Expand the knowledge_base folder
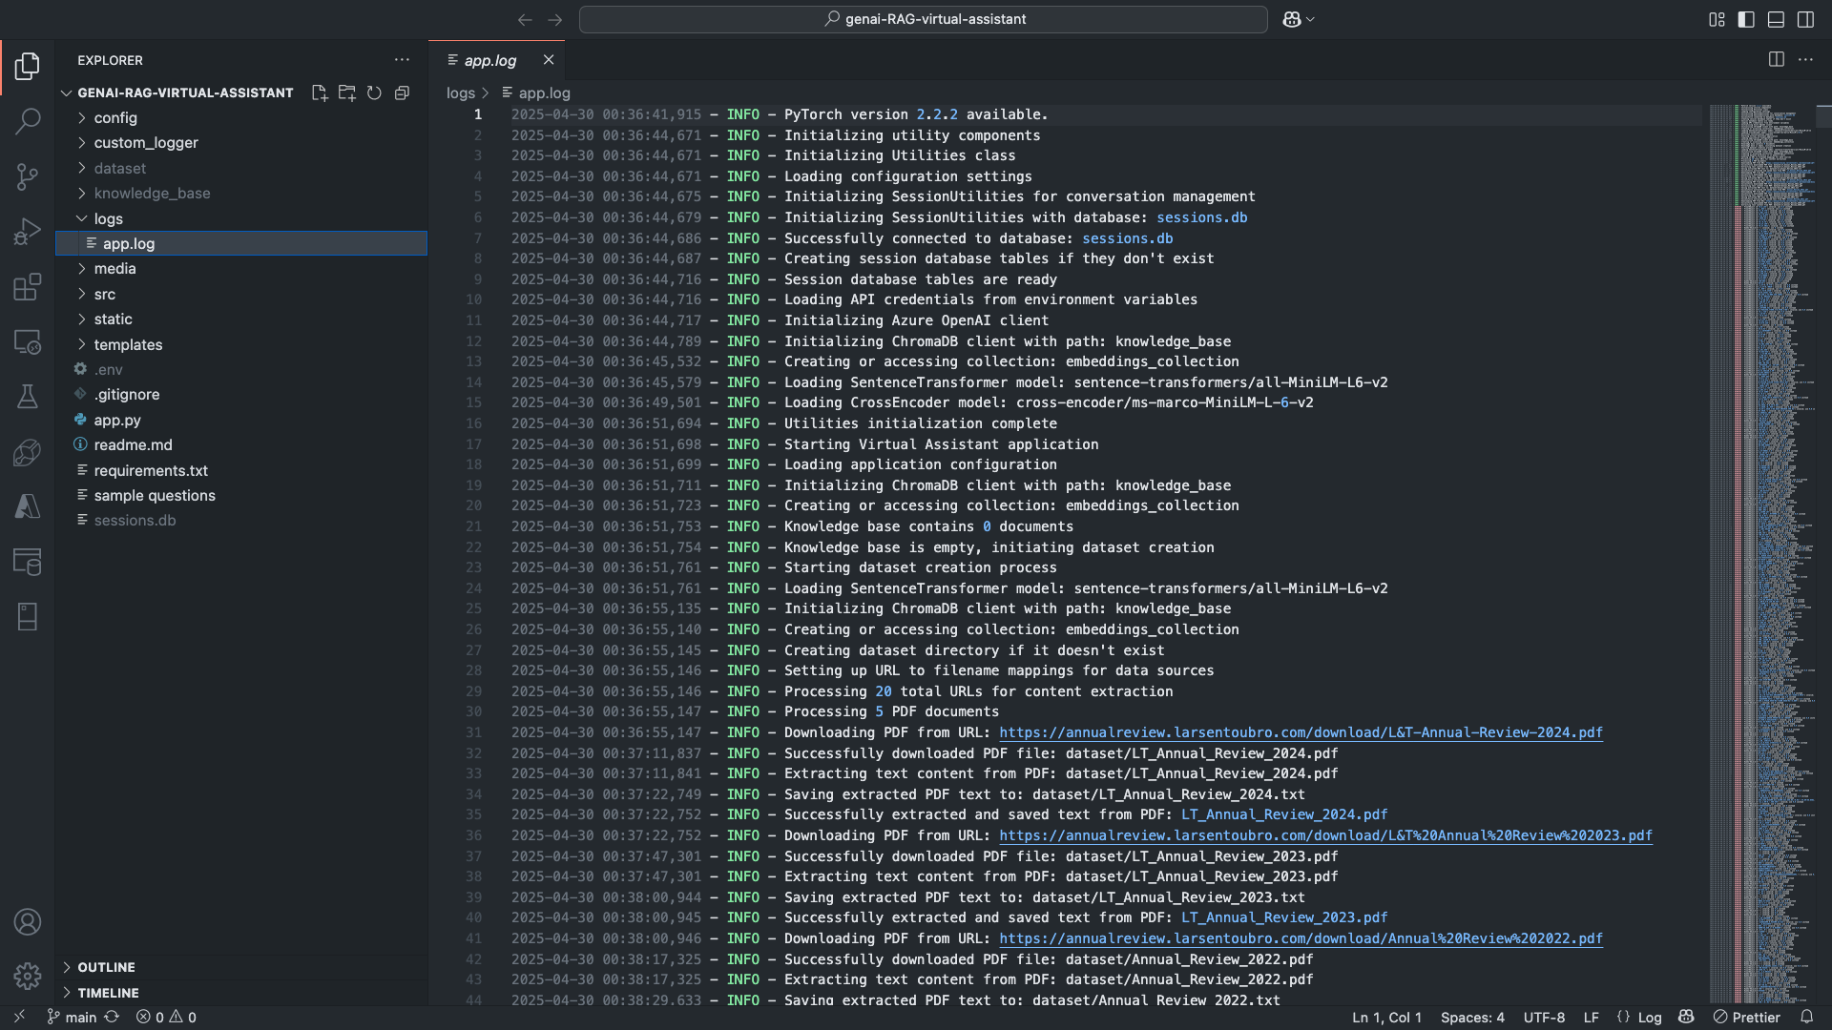 [x=241, y=194]
